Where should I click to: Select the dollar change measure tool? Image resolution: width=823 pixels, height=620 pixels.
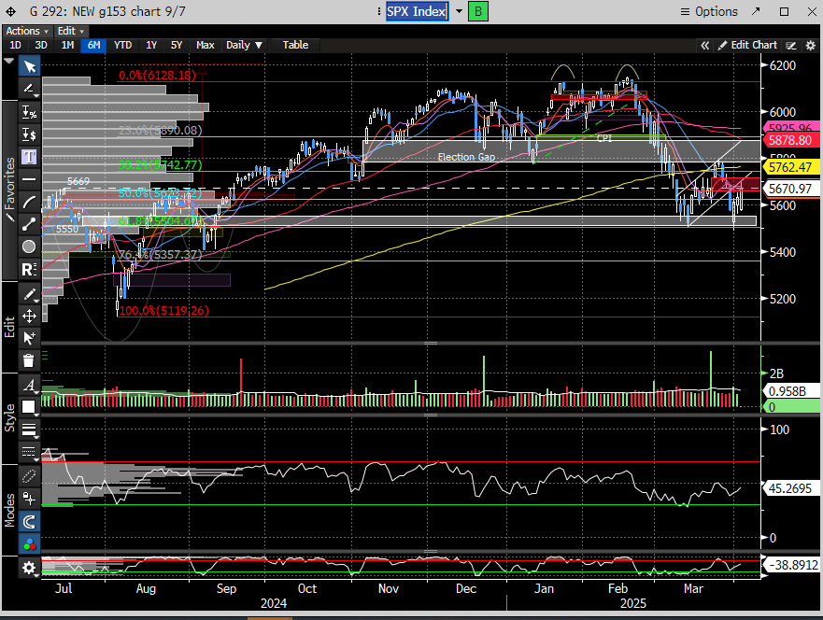pos(29,134)
